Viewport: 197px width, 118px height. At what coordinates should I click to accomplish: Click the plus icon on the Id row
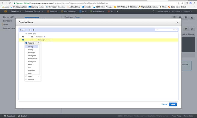tap(23, 37)
